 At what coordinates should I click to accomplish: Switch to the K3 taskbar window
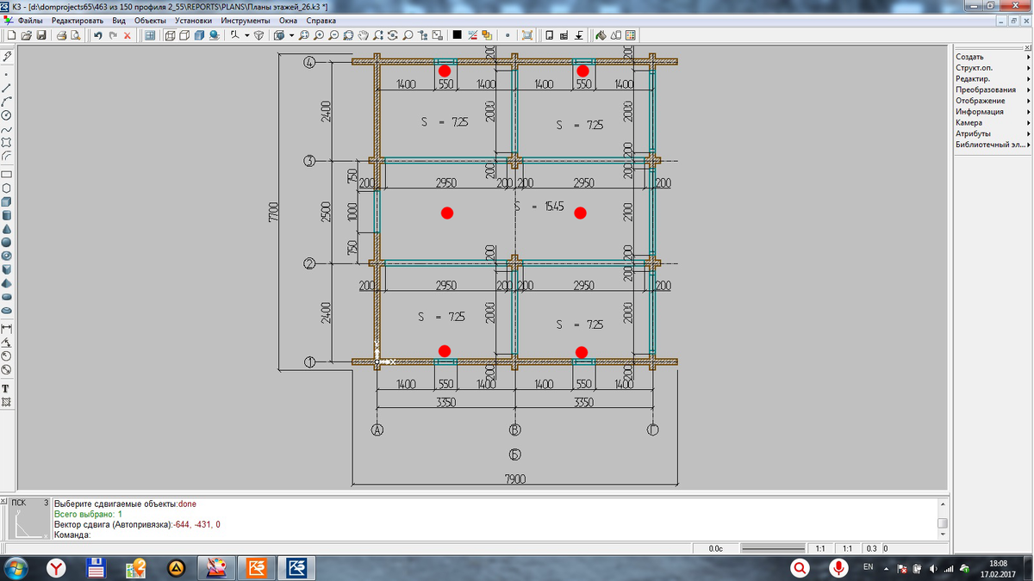[296, 568]
